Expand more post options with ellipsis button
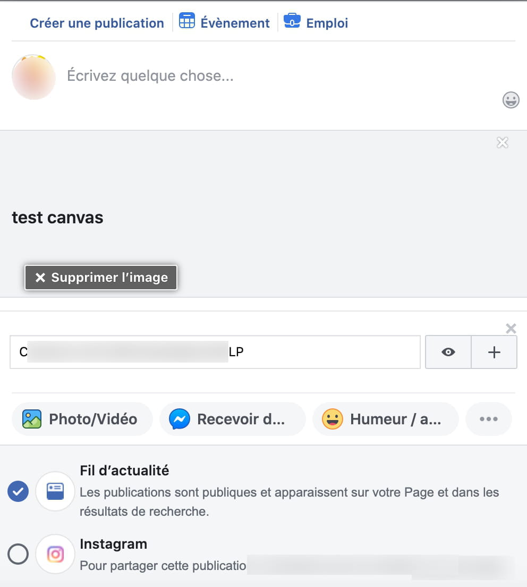527x587 pixels. [x=488, y=419]
